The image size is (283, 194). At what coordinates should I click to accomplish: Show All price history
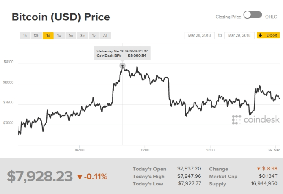point(105,36)
